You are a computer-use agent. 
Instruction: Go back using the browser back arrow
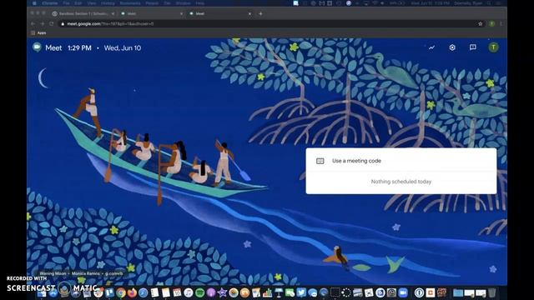click(x=33, y=24)
